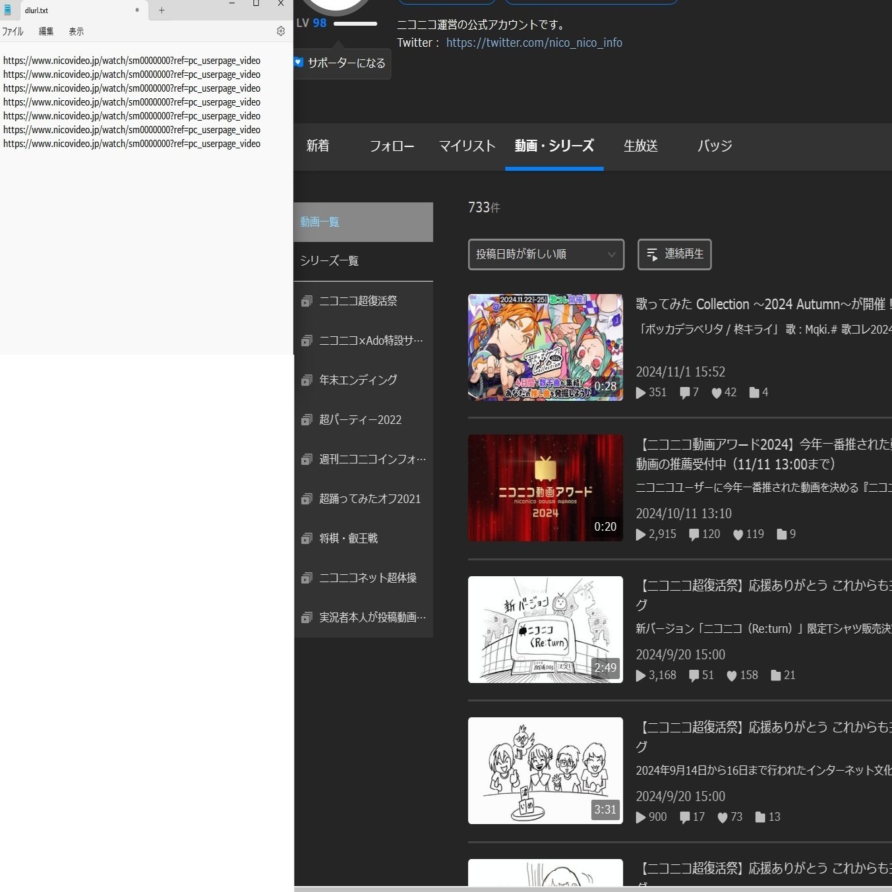Click comment icon beside 120
The width and height of the screenshot is (892, 892).
(x=694, y=535)
